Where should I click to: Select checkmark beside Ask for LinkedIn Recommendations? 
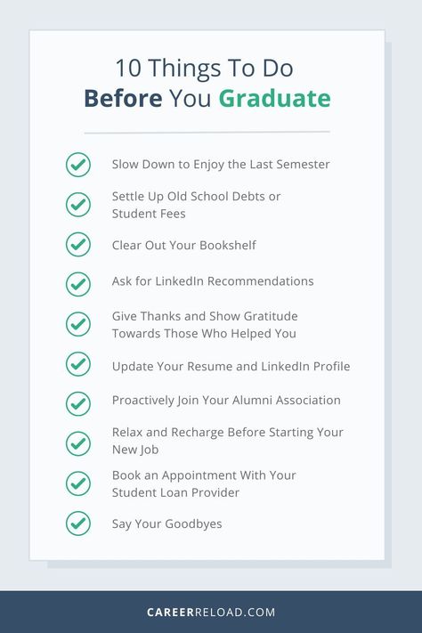tap(78, 284)
